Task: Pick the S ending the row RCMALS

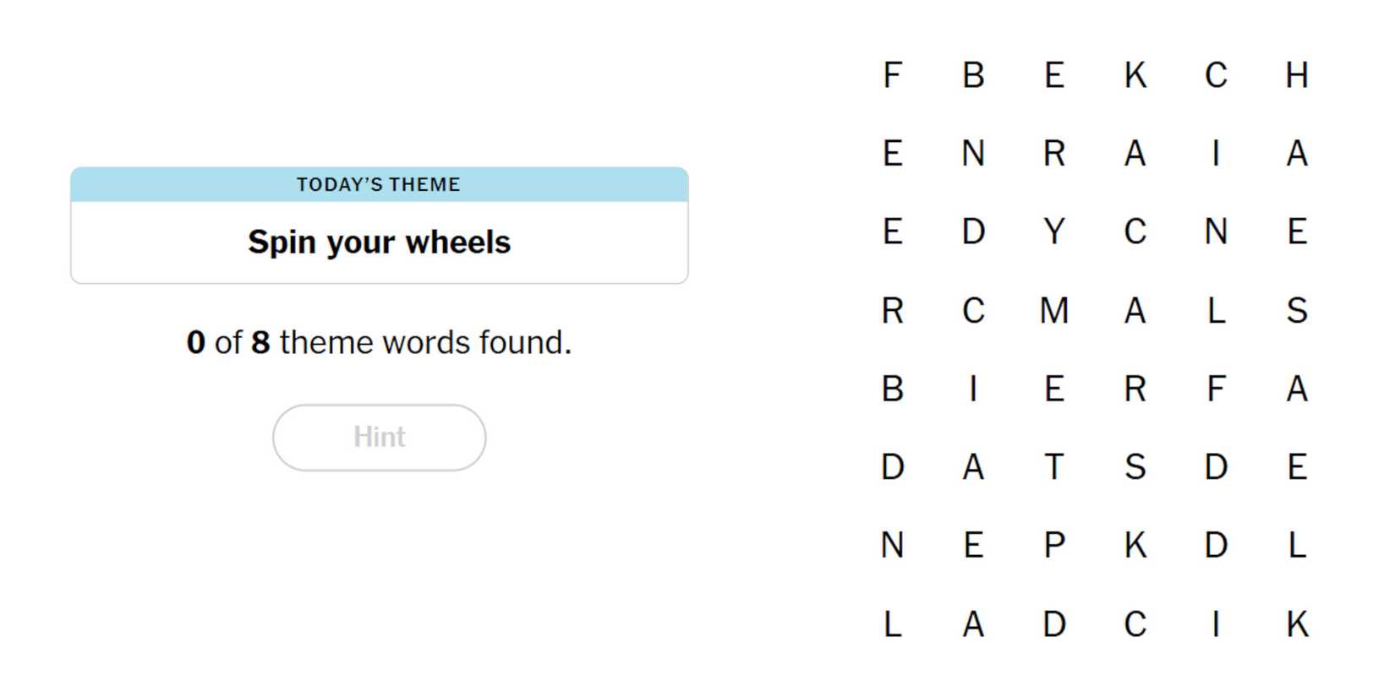Action: [x=1297, y=310]
